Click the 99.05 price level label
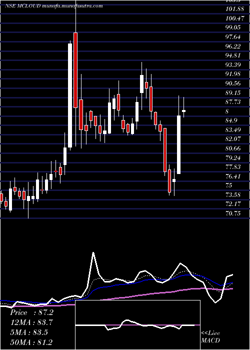Viewport: 250px width, 350px height. click(233, 27)
